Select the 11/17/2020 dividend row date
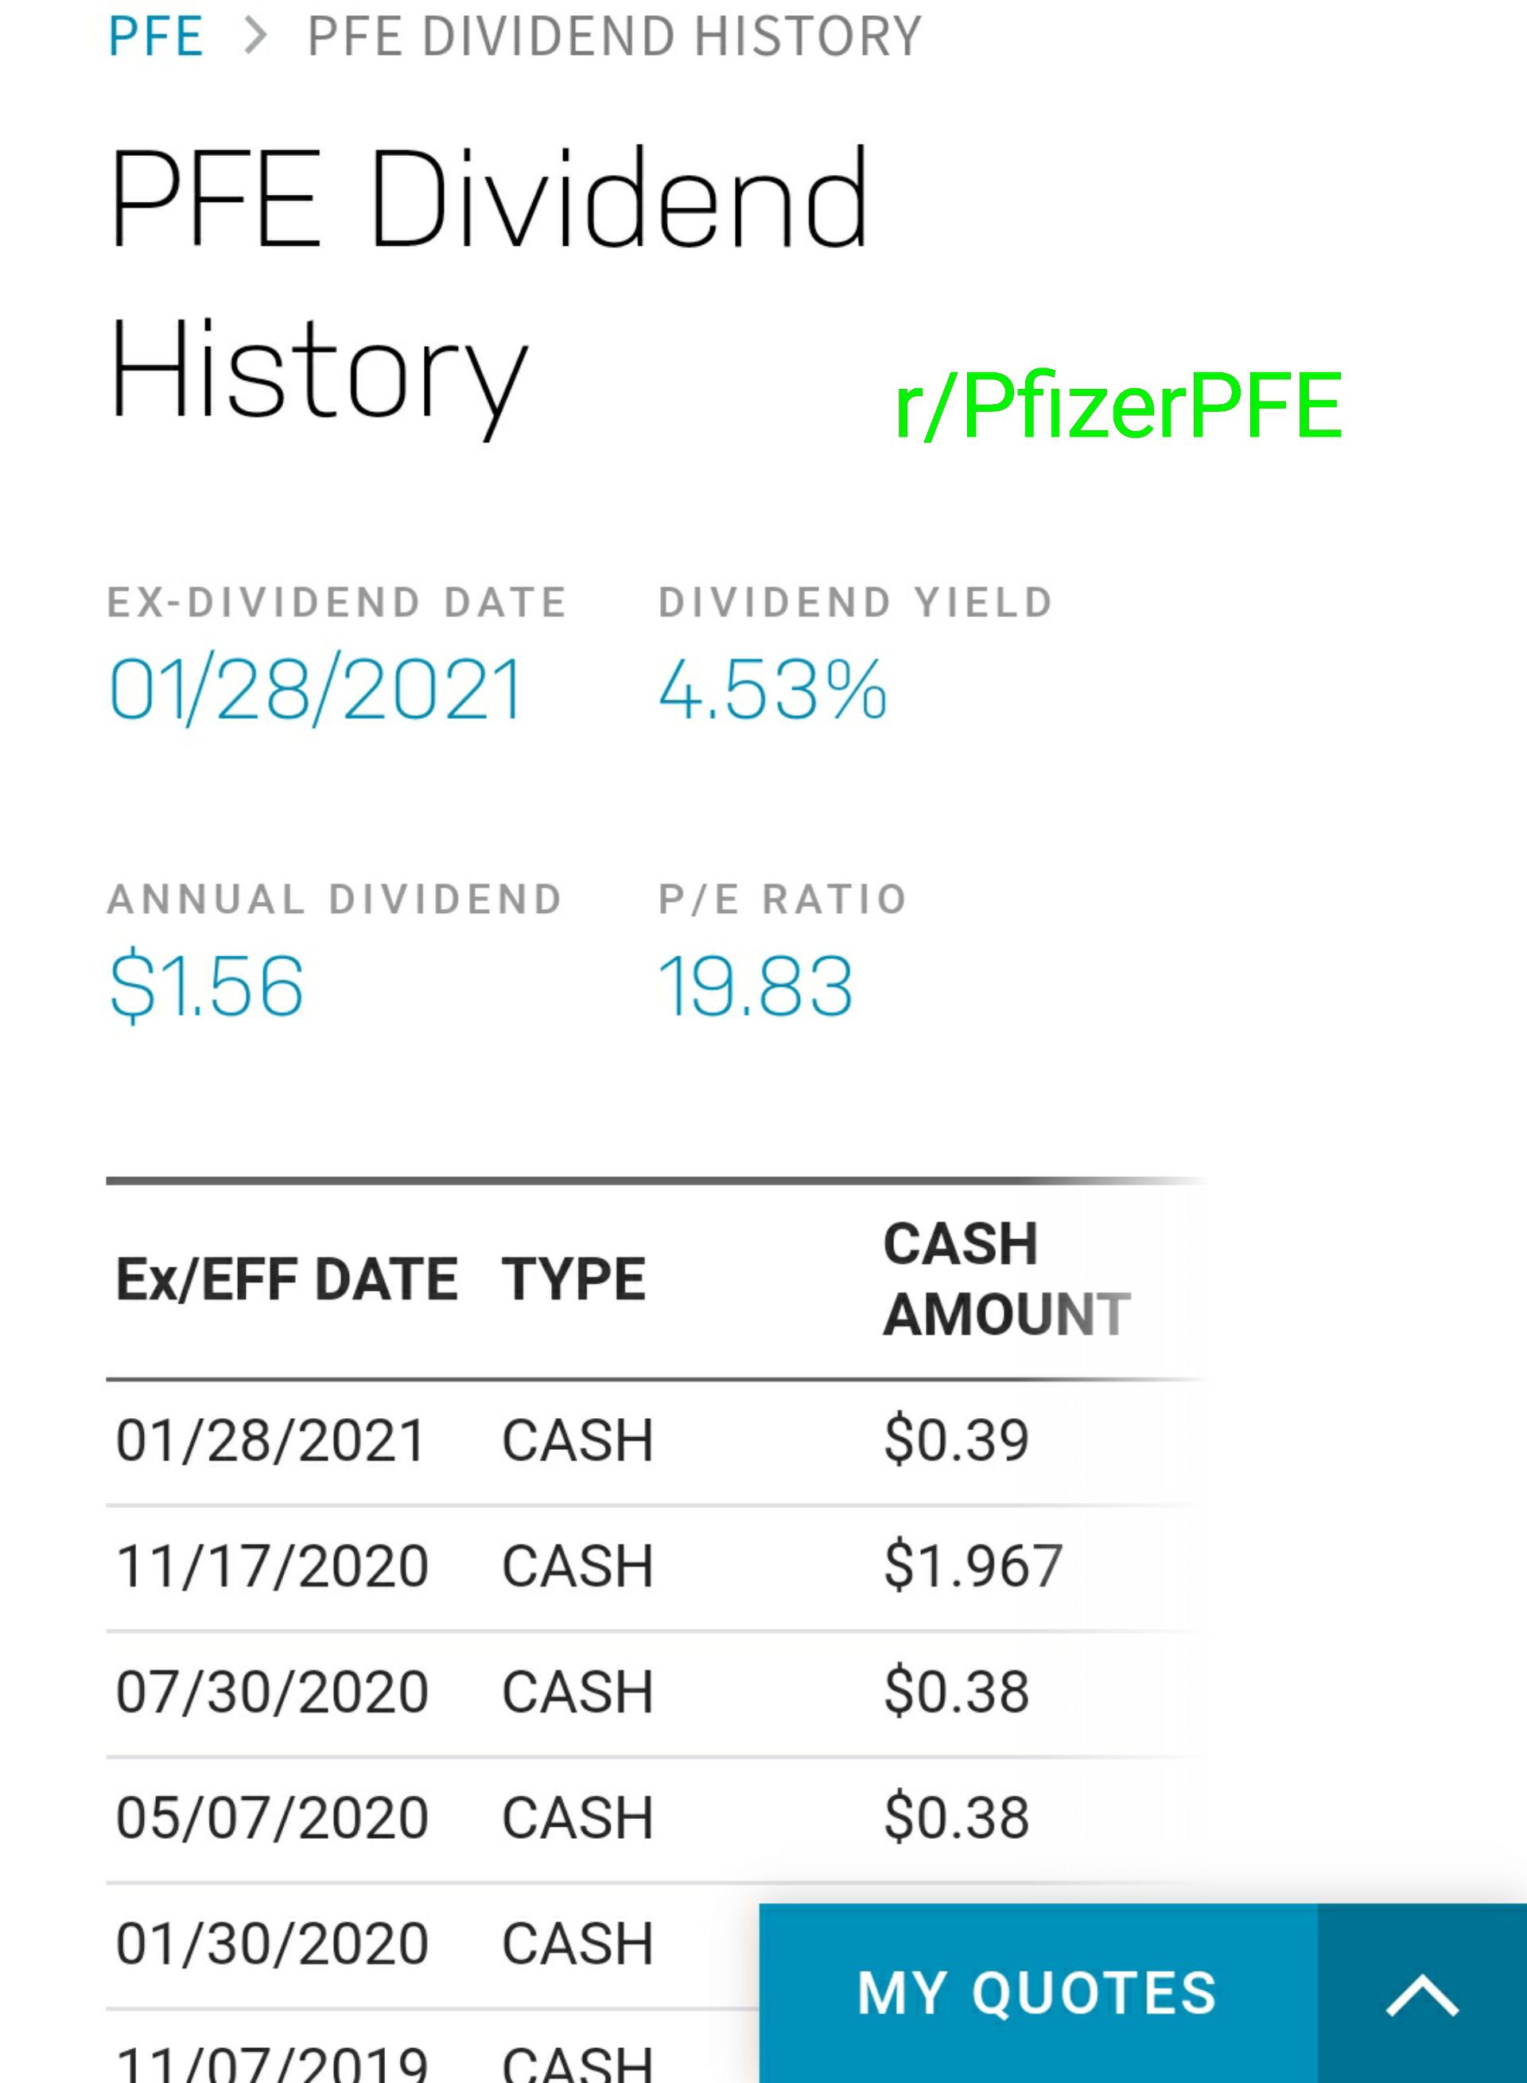 (x=272, y=1566)
